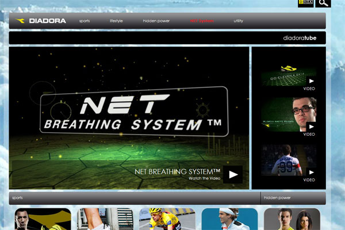Screen dimensions: 345x230
Task: Open the sports menu in the navigation bar
Action: tap(85, 21)
